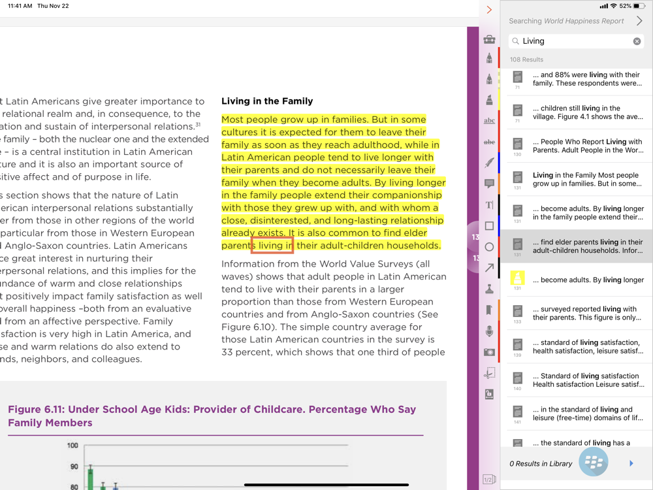Select the rectangle shape tool
Screen dimensions: 653x490
489,226
